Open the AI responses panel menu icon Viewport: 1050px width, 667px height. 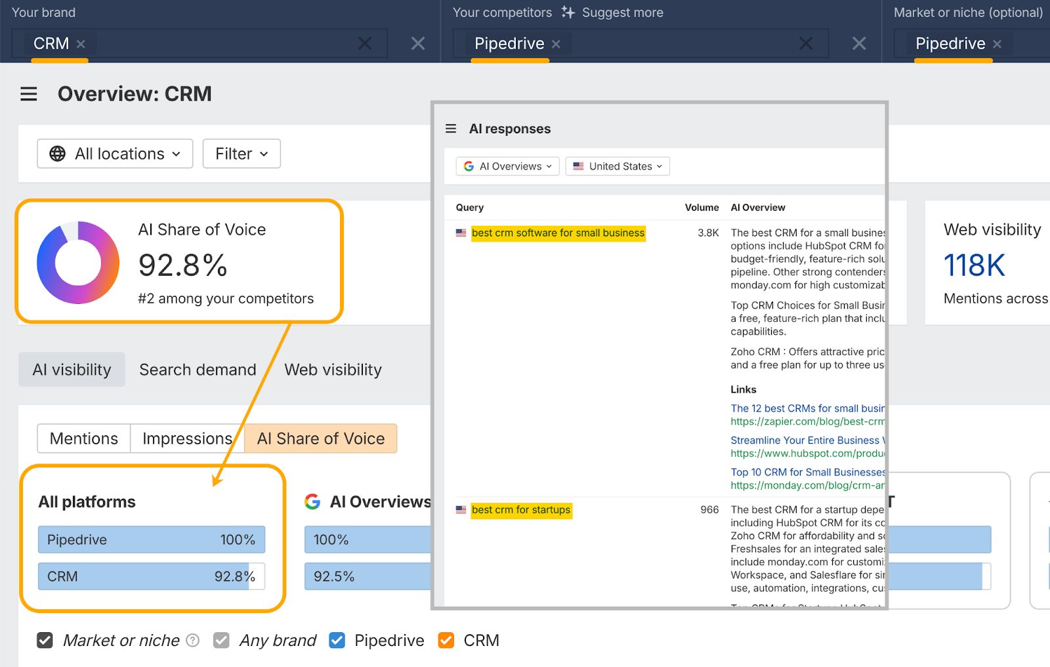451,129
